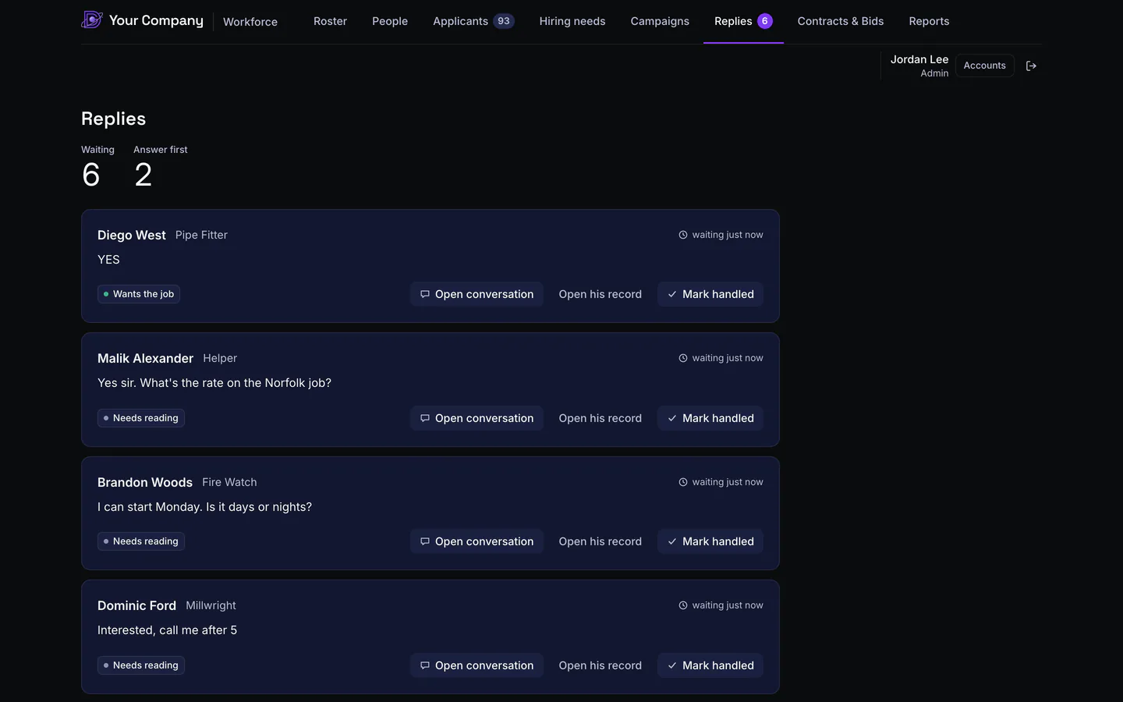
Task: Click the name Dominic Ford
Action: click(136, 605)
